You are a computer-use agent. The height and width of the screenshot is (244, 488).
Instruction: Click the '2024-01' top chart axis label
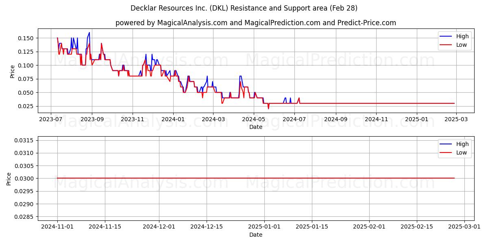173,120
